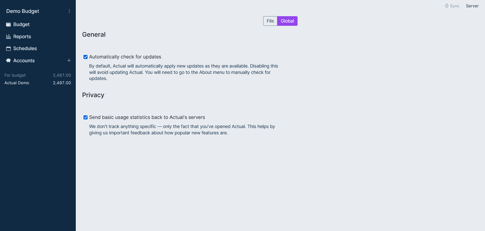Image resolution: width=485 pixels, height=231 pixels.
Task: Disable the automatic update check checkbox
Action: (86, 57)
